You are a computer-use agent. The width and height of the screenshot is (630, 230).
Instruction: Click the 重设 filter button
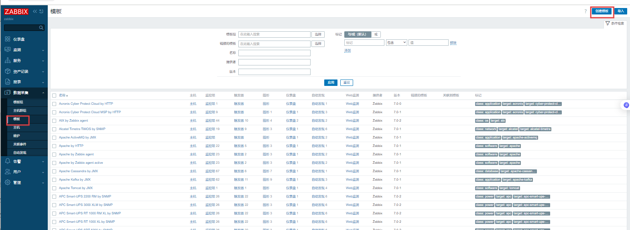coord(347,83)
